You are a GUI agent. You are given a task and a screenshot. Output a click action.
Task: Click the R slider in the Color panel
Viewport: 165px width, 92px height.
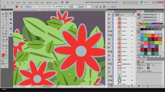point(150,15)
